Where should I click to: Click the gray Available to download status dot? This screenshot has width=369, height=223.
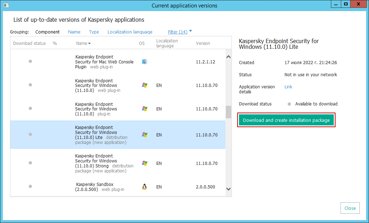tap(289, 104)
